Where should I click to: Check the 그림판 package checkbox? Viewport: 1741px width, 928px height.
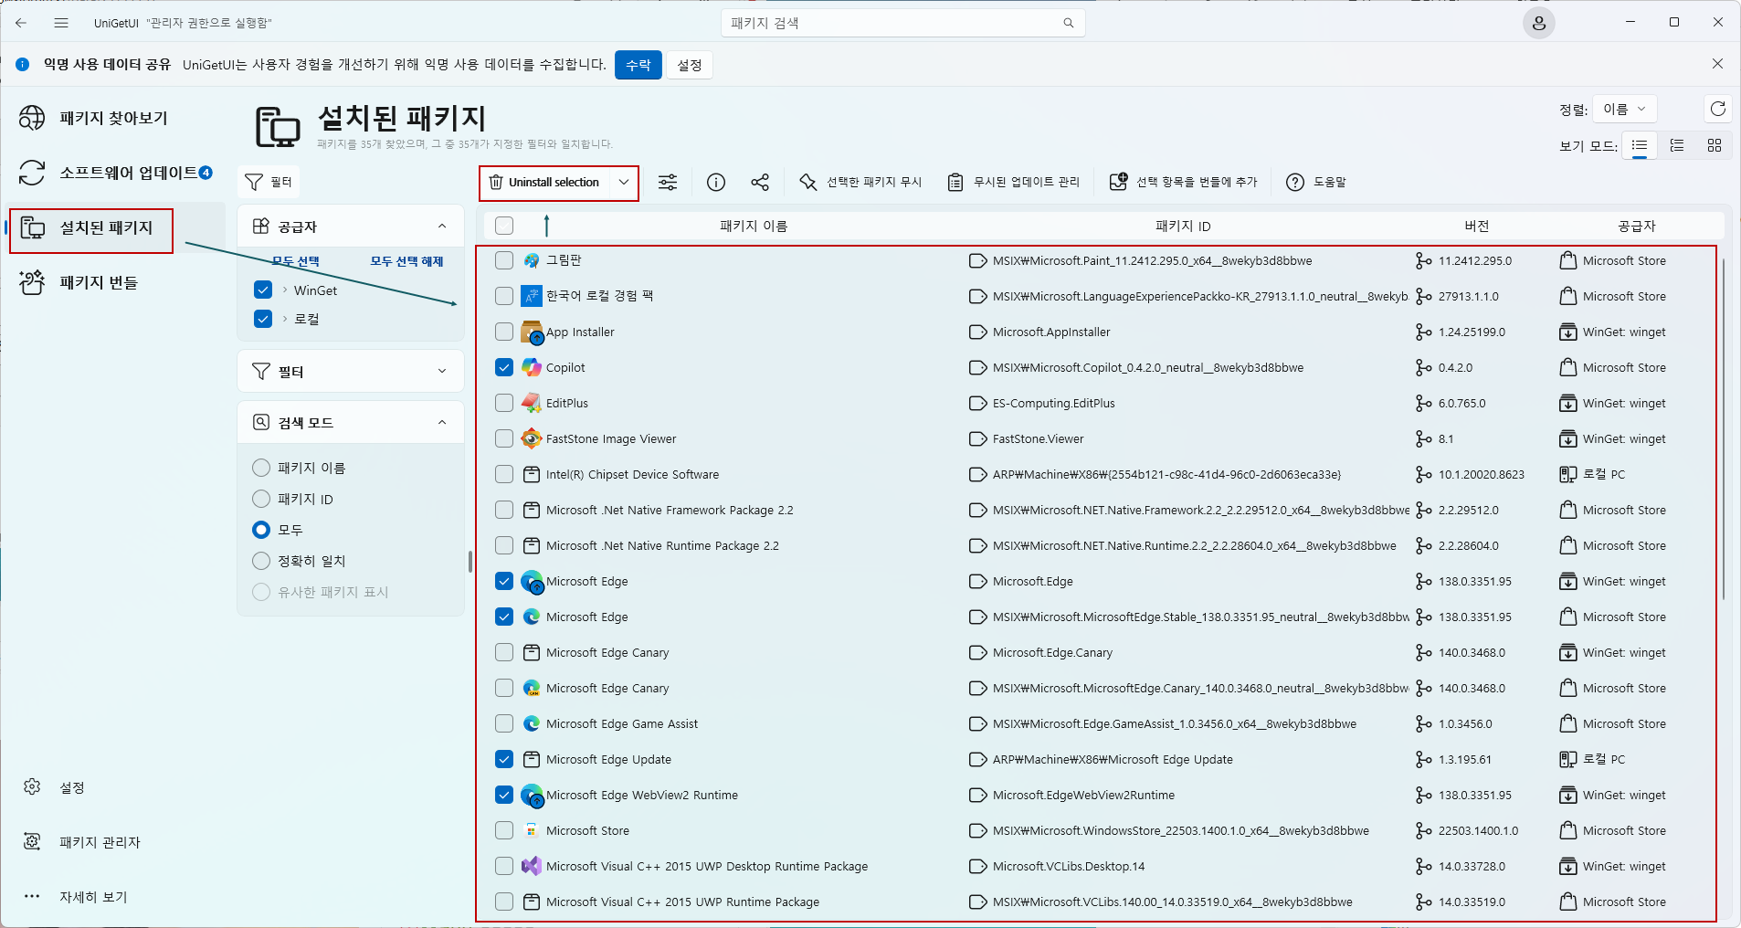pyautogui.click(x=504, y=260)
